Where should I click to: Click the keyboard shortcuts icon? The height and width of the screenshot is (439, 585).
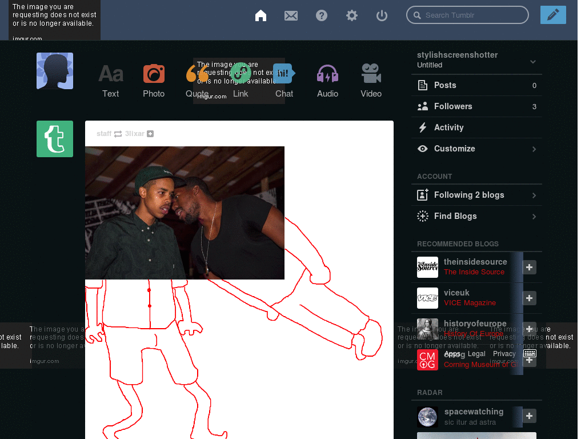[530, 353]
